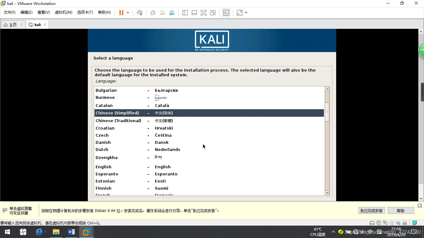Select Finnish in the language list
Screen dimensions: 424x238
coord(209,188)
